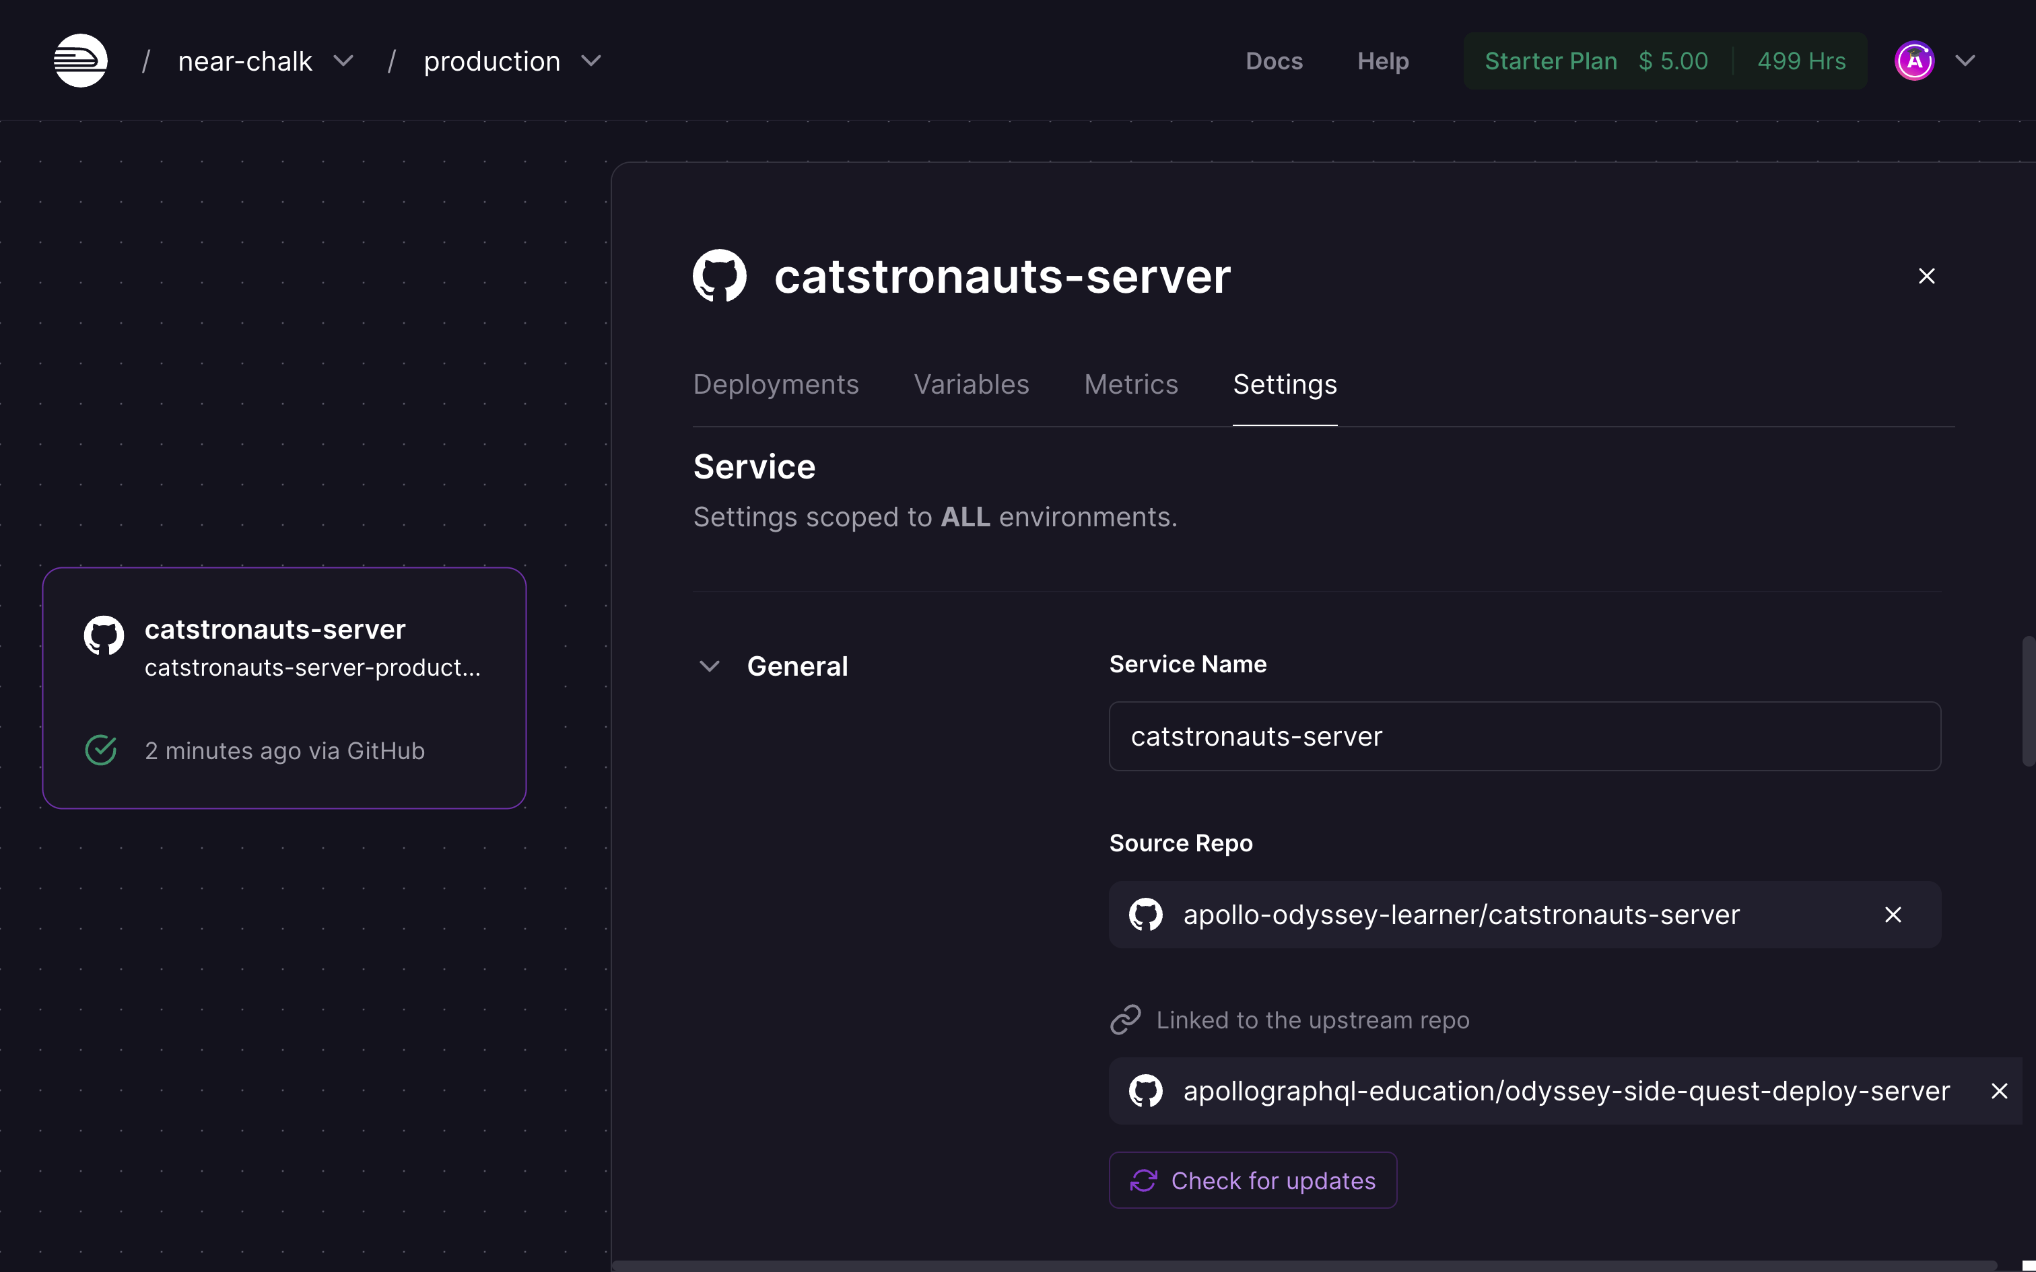Image resolution: width=2036 pixels, height=1272 pixels.
Task: Click the GitHub icon beside the odyssey-side-quest-deploy-server repo
Action: tap(1145, 1090)
